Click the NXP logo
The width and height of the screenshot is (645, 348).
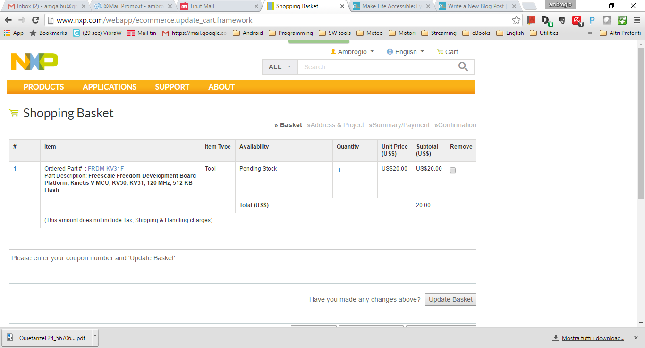click(x=34, y=62)
